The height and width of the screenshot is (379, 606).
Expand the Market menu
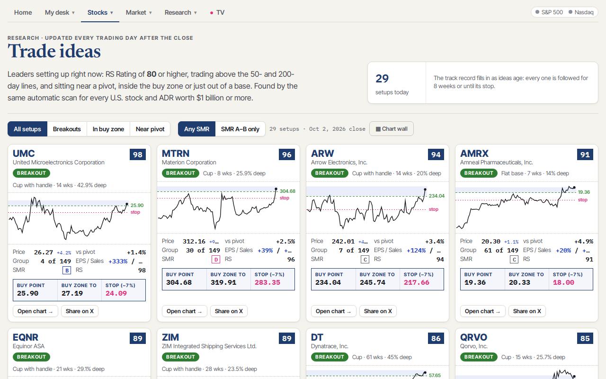tap(139, 12)
